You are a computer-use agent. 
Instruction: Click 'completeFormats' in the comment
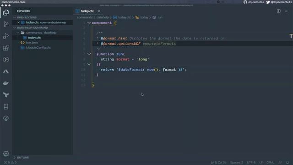point(159,44)
